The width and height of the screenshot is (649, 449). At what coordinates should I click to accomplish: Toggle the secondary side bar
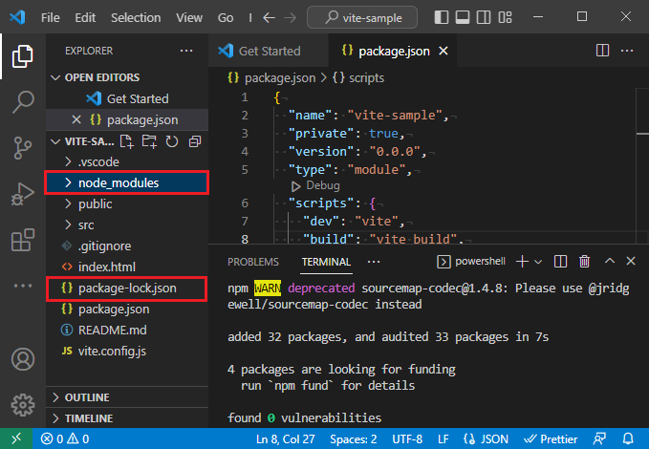click(484, 17)
